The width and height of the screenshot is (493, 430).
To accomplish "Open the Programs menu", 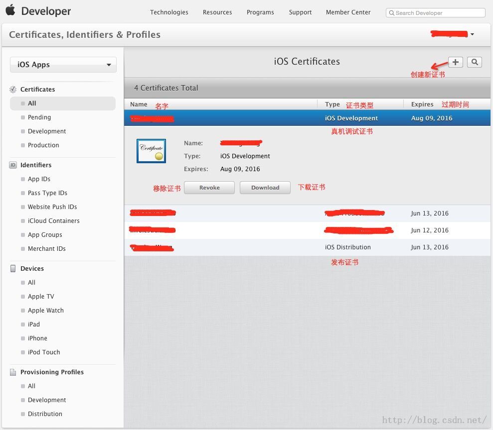I will [260, 12].
